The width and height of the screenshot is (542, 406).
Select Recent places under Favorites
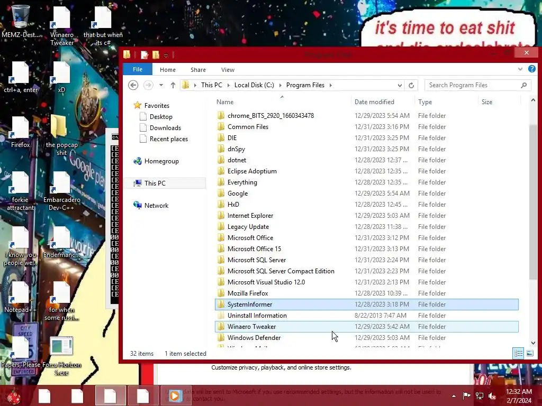169,139
